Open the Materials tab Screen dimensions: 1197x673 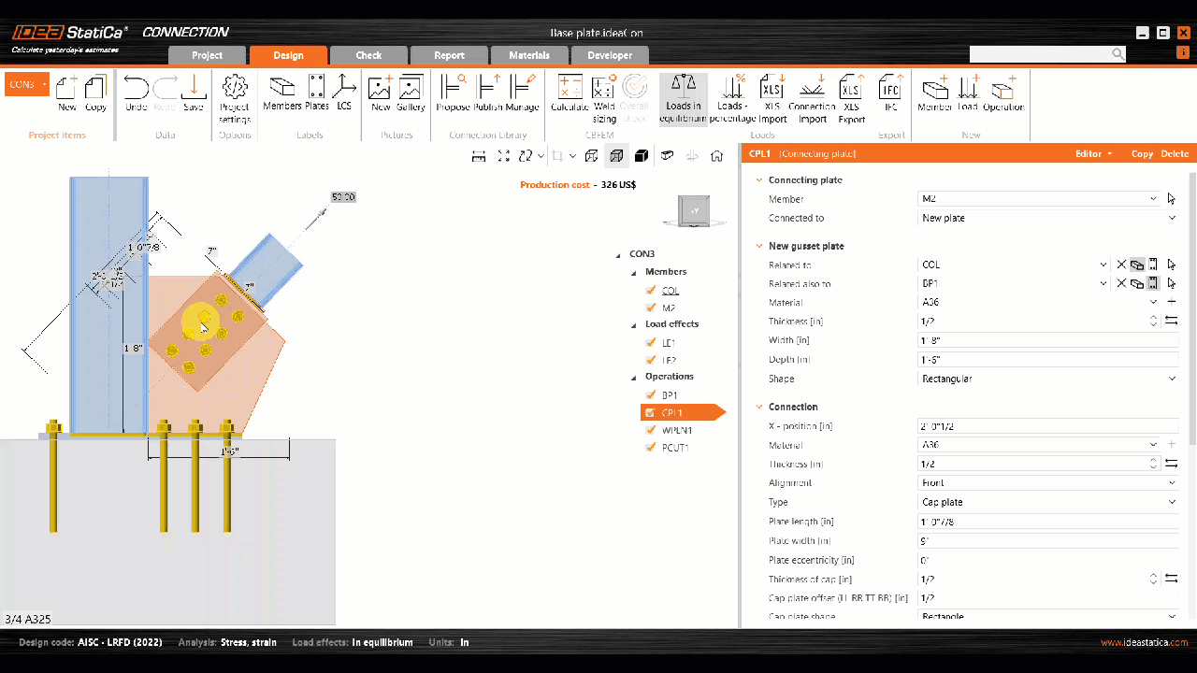click(529, 54)
